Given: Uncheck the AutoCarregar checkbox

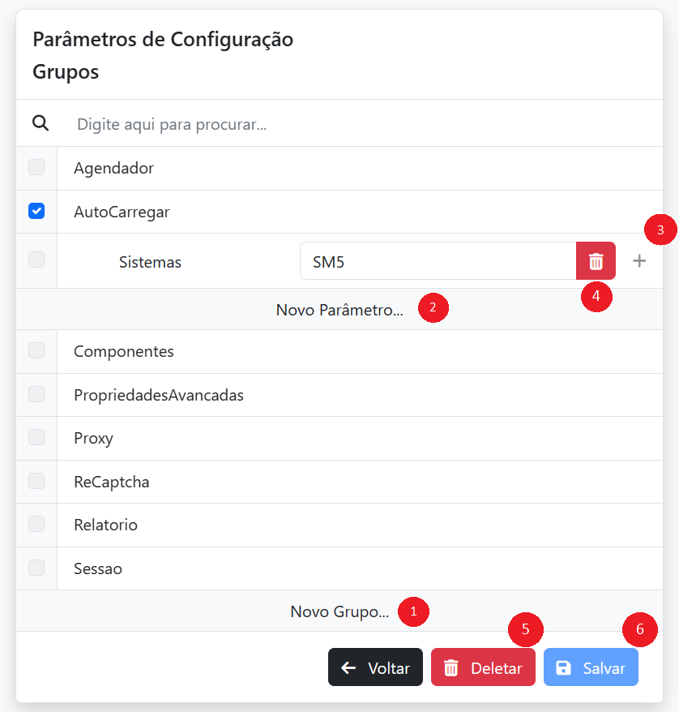Looking at the screenshot, I should tap(36, 211).
